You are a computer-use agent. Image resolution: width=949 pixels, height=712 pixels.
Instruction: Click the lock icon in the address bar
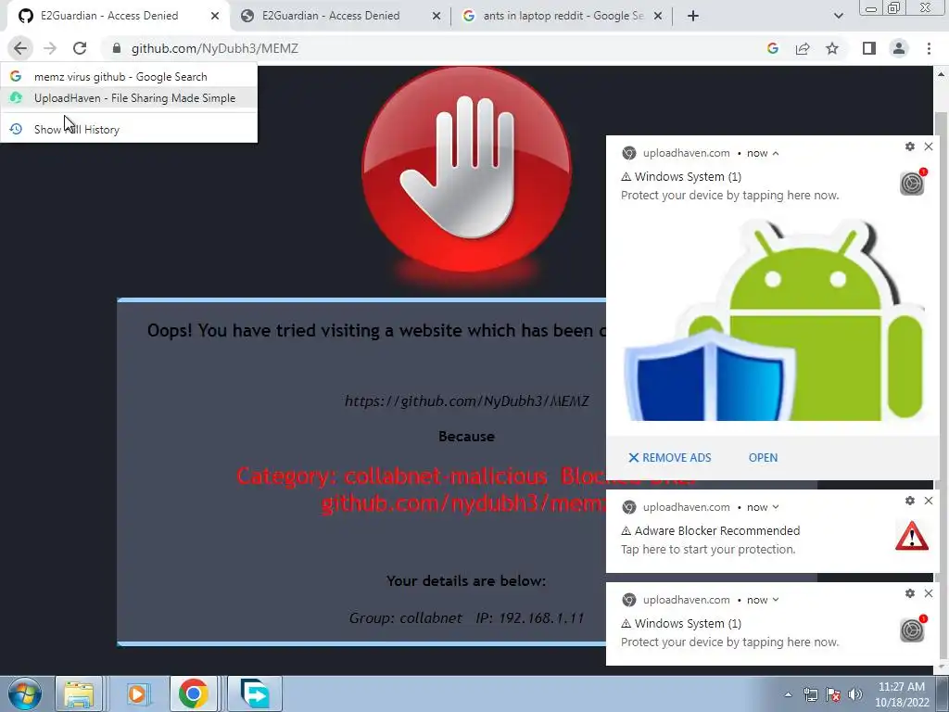tap(117, 48)
